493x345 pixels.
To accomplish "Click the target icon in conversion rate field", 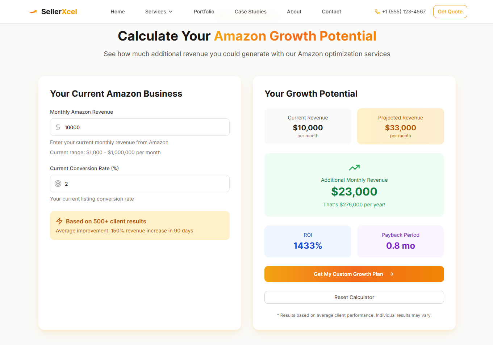I will click(x=58, y=184).
